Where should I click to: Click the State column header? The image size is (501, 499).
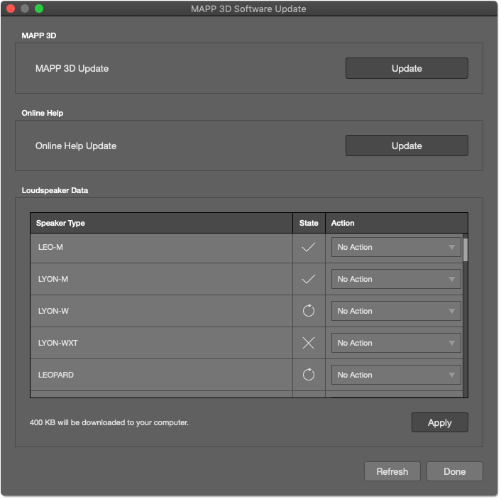click(309, 223)
